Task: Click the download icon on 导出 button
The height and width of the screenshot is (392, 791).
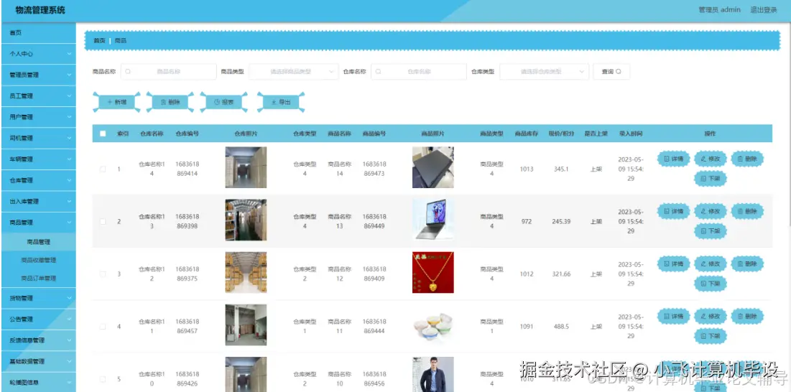Action: pos(274,102)
